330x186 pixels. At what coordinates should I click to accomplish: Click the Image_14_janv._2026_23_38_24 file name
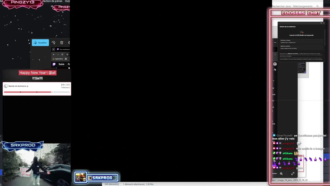pyautogui.click(x=290, y=180)
